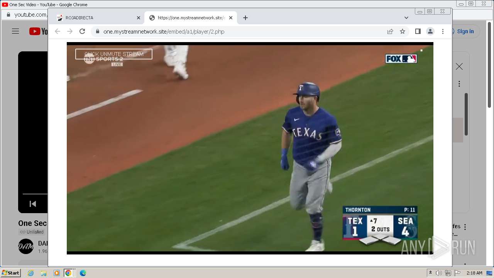
Task: Open File Explorer from taskbar
Action: click(44, 273)
